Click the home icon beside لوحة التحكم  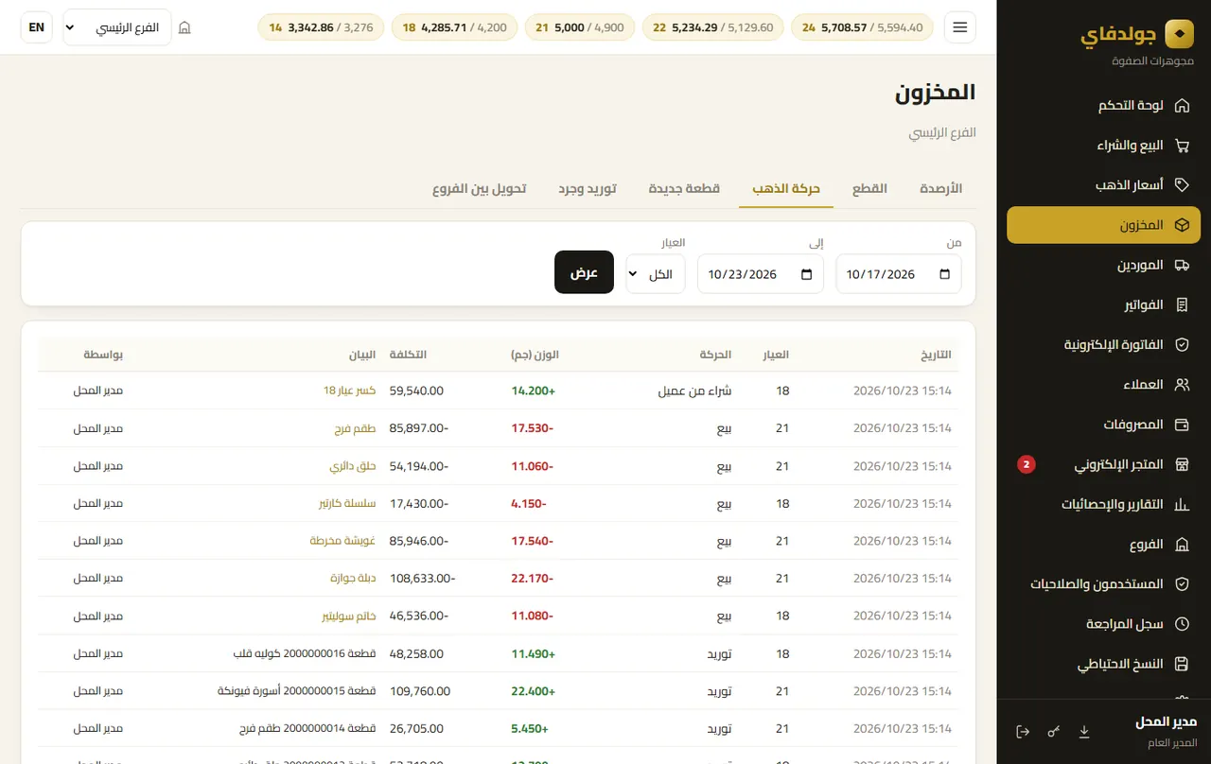point(1181,106)
